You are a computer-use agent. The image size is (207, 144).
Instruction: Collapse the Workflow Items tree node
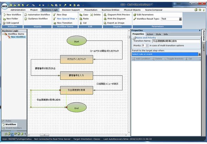3,34
